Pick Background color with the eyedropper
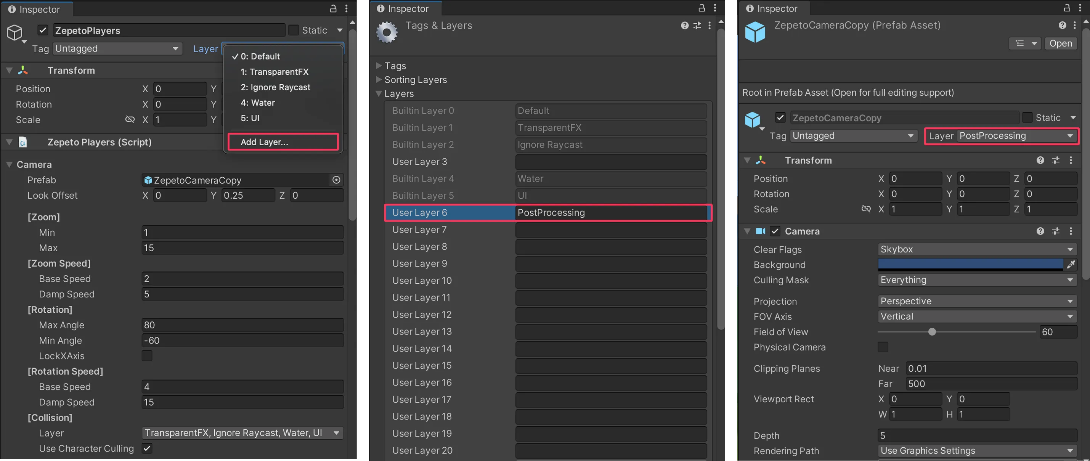 [x=1071, y=265]
